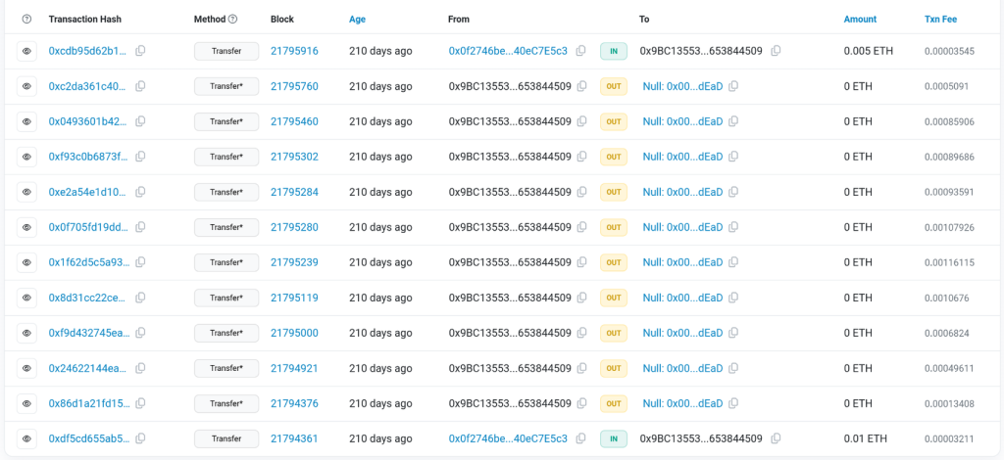Switch Age column to date format

(360, 20)
